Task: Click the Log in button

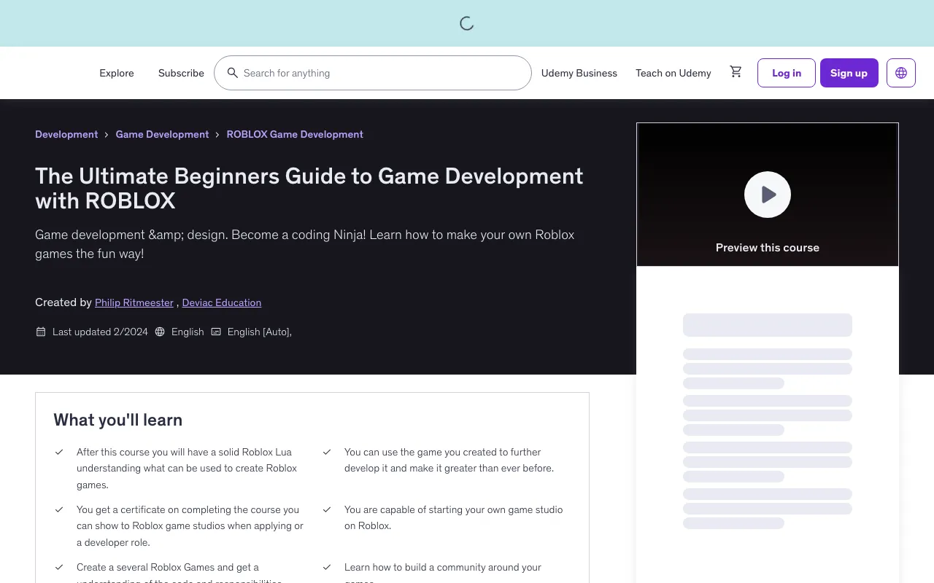Action: pos(786,73)
